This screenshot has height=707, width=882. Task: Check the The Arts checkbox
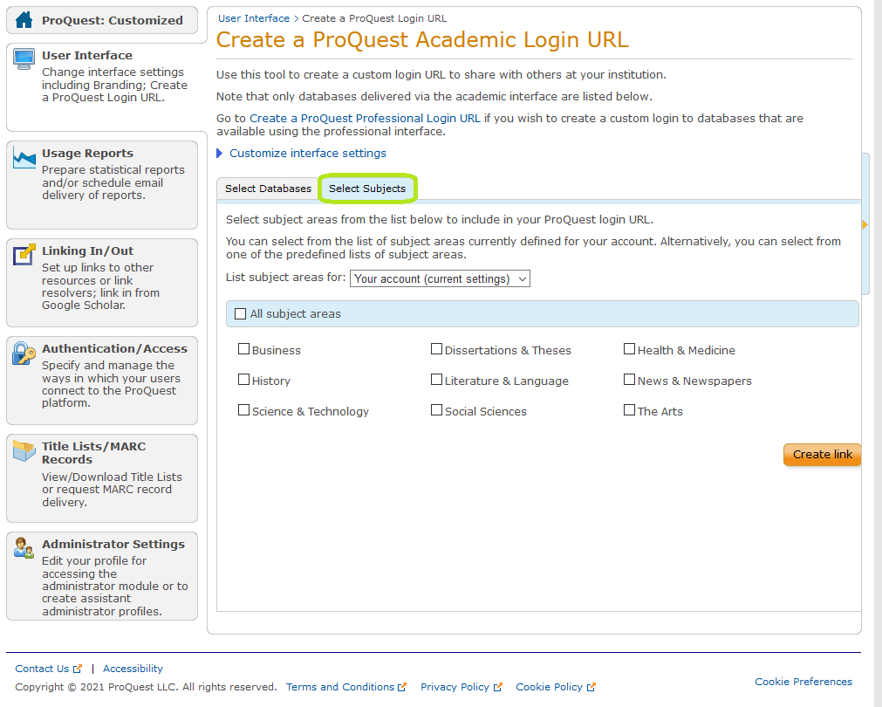click(629, 409)
